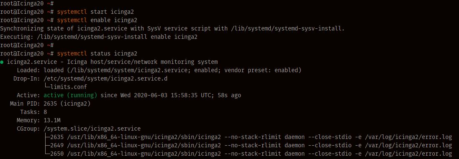Click the /system.slice/icinga2.service CGroup path

click(x=92, y=129)
